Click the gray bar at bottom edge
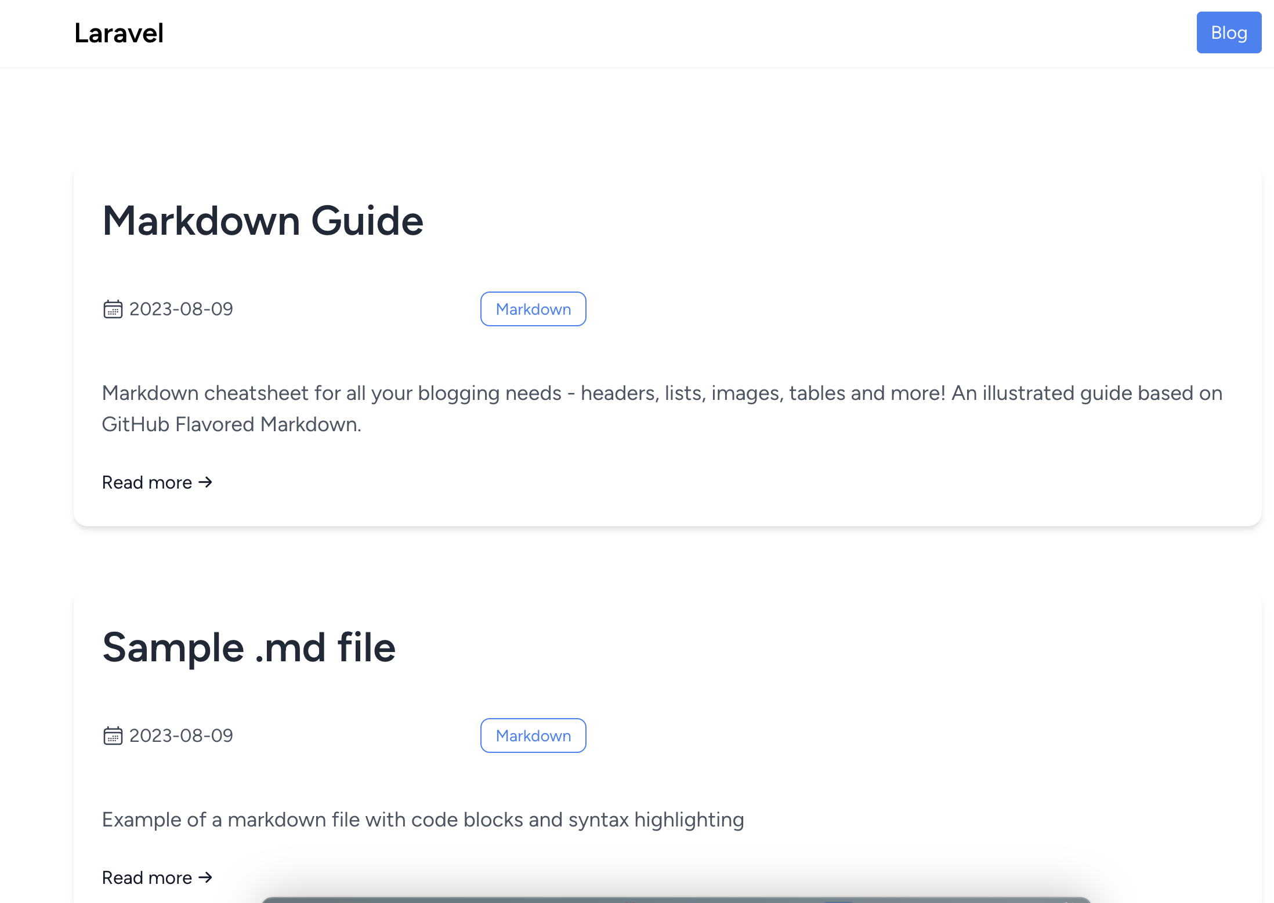Screen dimensions: 1274x903 click(x=676, y=900)
